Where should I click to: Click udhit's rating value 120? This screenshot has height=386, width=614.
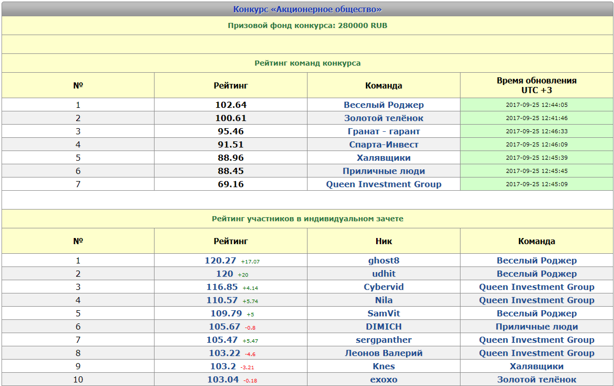click(x=225, y=274)
